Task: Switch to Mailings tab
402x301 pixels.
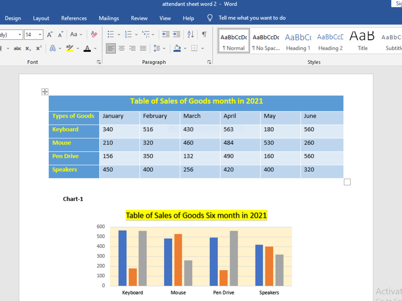Action: click(x=109, y=18)
